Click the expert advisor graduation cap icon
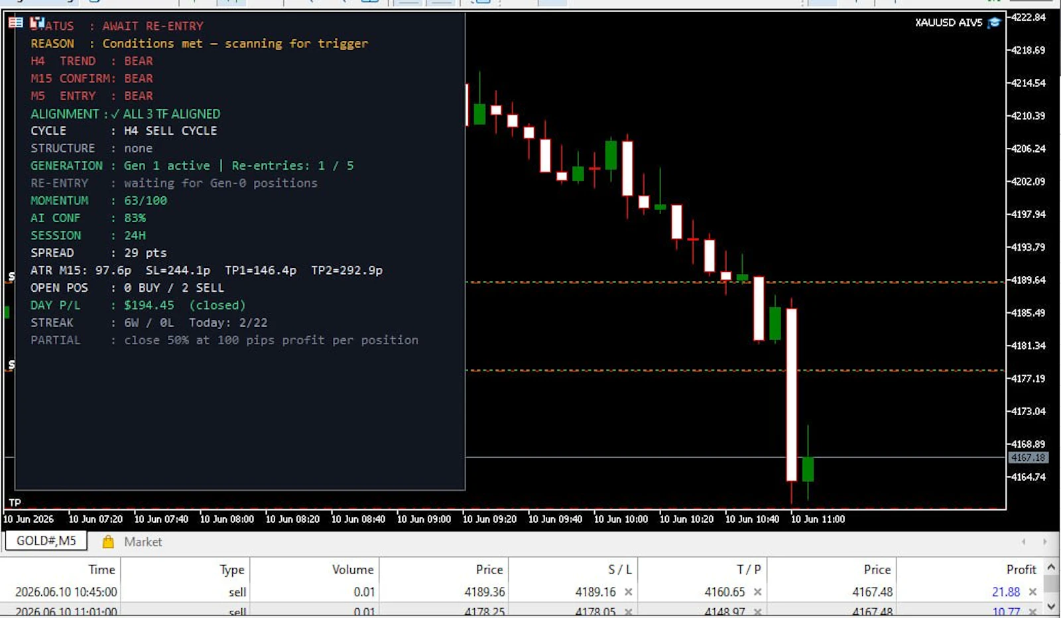Viewport: 1061px width, 618px height. click(993, 23)
